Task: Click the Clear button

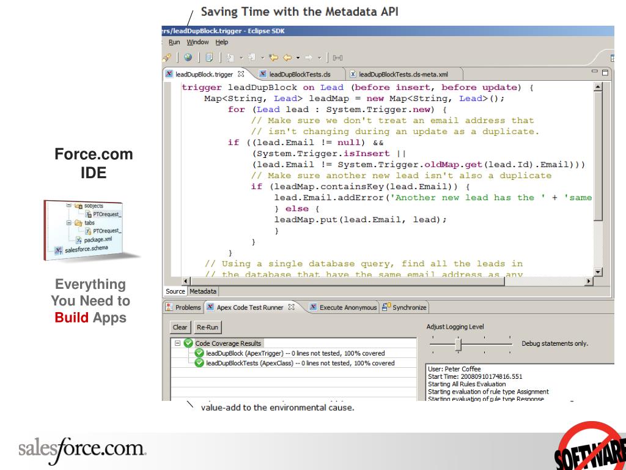Action: pyautogui.click(x=180, y=327)
